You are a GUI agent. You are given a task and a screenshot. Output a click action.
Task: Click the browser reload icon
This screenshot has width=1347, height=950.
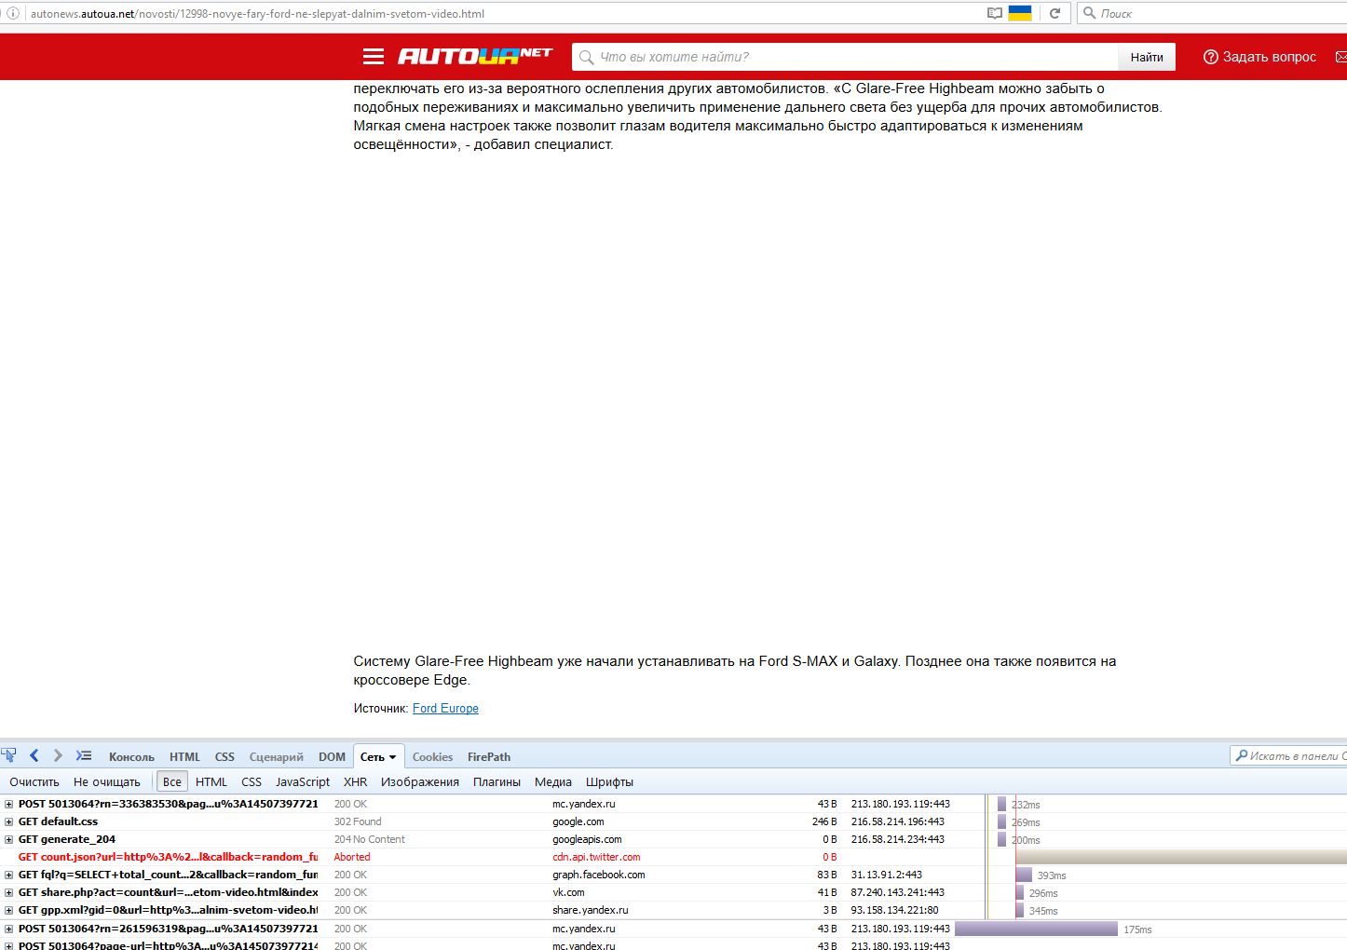coord(1054,13)
